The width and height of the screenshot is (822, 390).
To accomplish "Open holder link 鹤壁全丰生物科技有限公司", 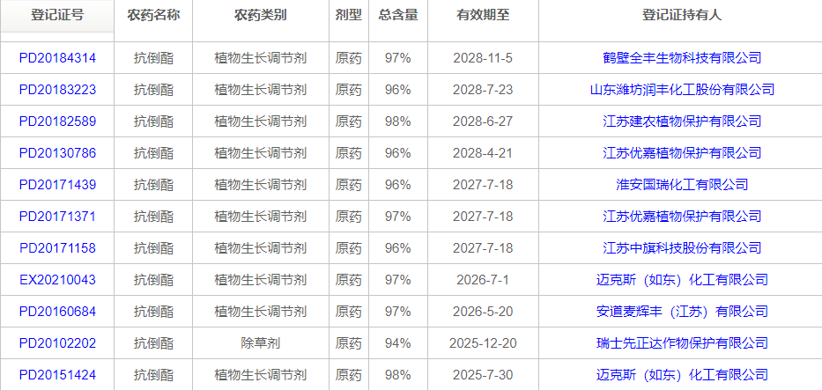I will point(682,58).
